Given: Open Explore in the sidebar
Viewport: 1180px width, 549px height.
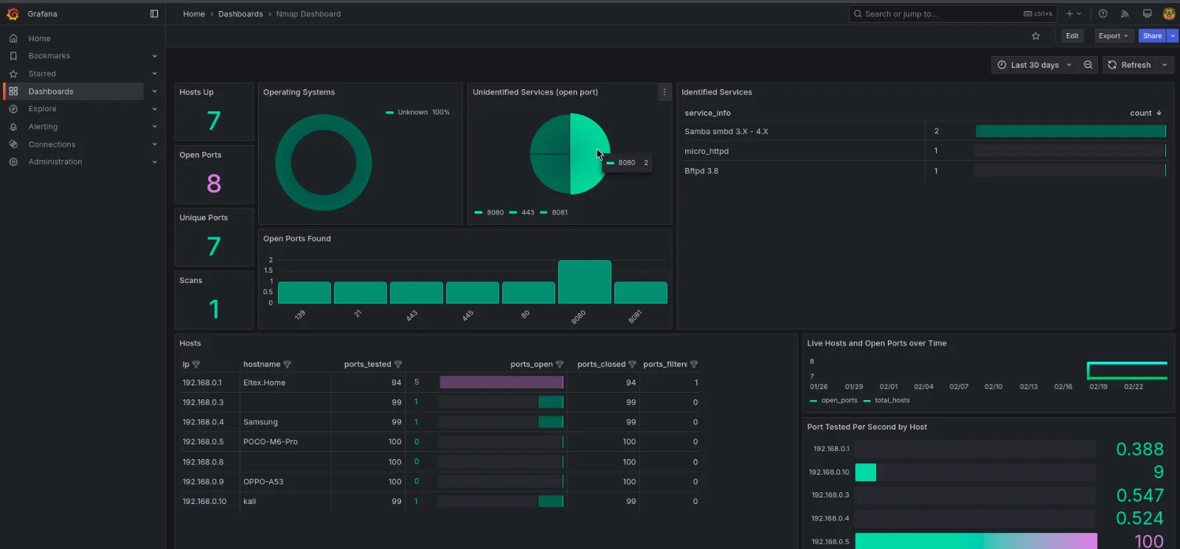Looking at the screenshot, I should (x=42, y=109).
